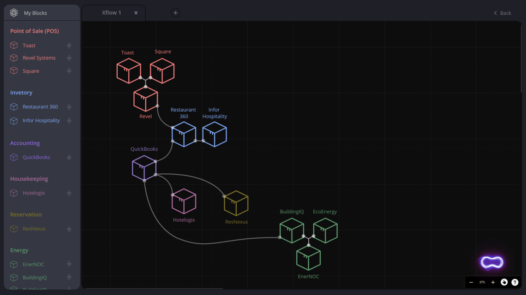Click the download icon in the zoom toolbar
This screenshot has height=295, width=526.
pos(504,282)
